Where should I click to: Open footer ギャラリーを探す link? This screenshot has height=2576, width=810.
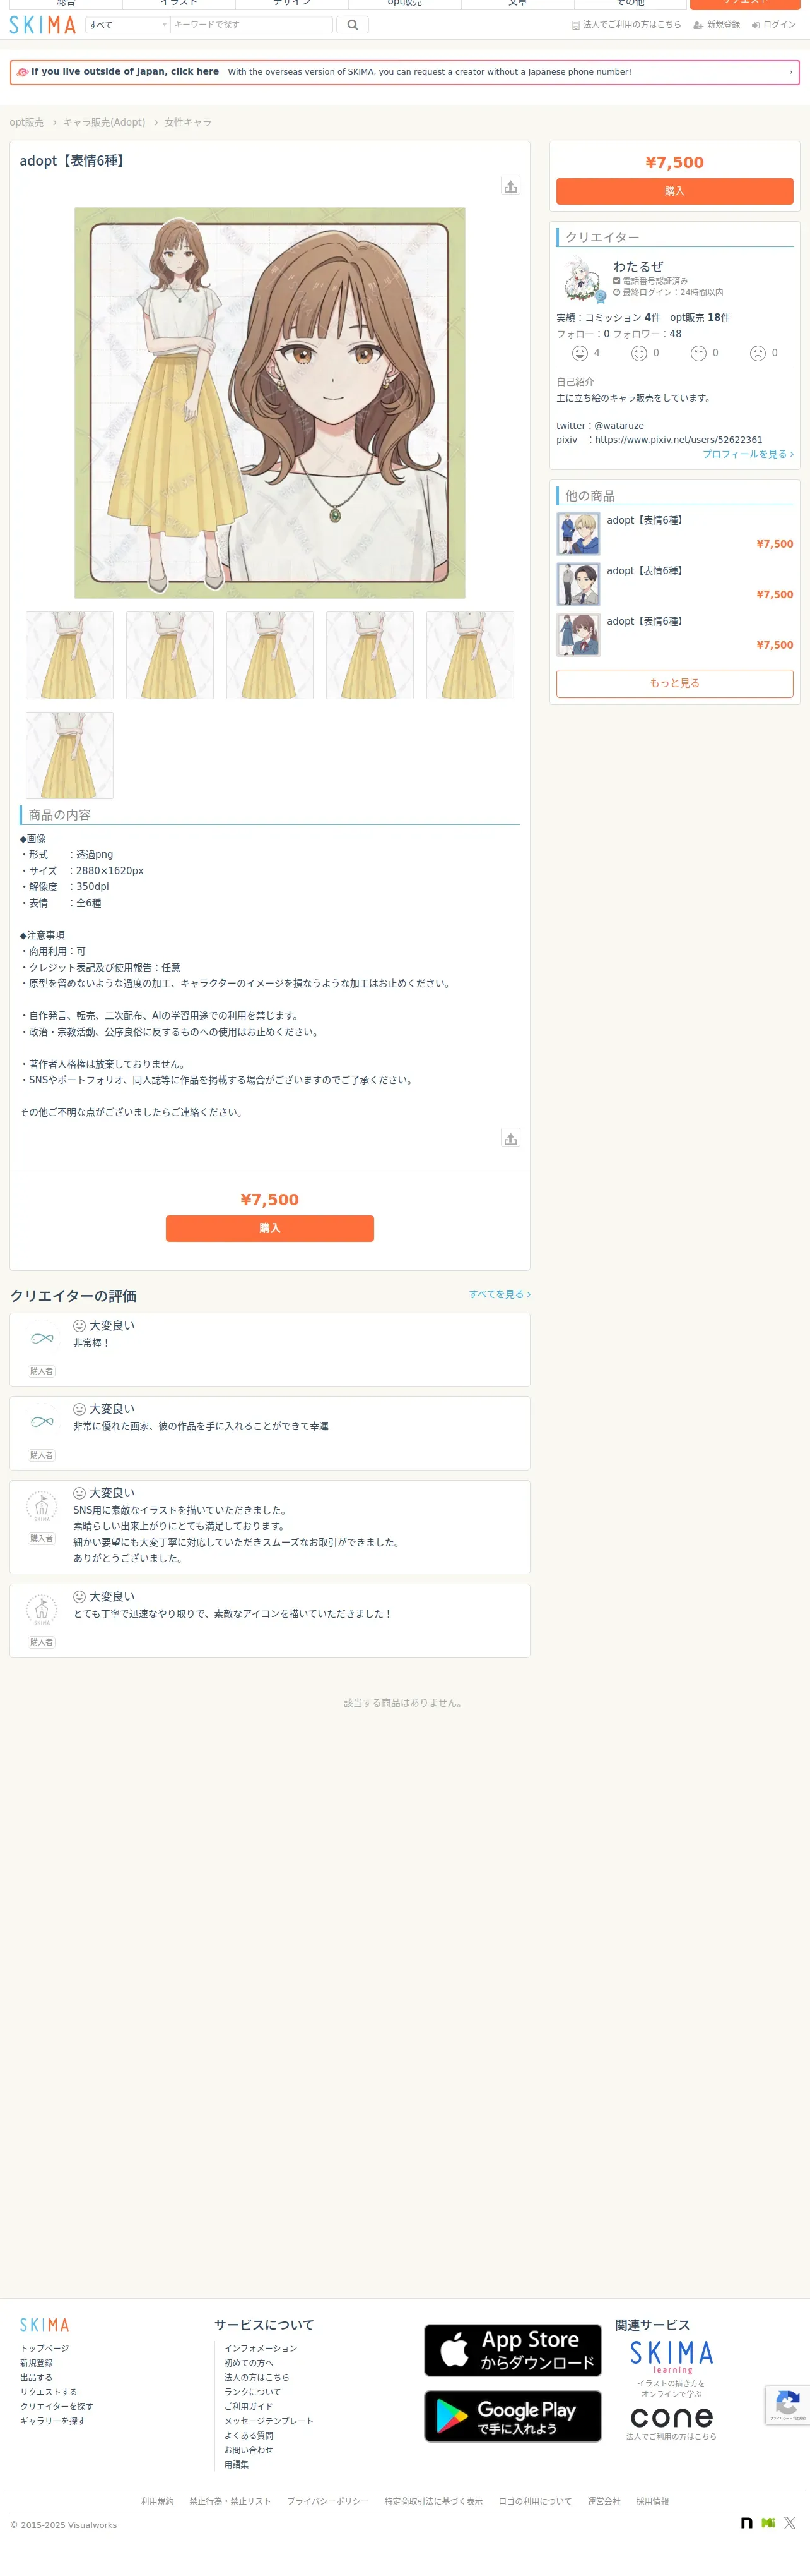click(53, 2421)
